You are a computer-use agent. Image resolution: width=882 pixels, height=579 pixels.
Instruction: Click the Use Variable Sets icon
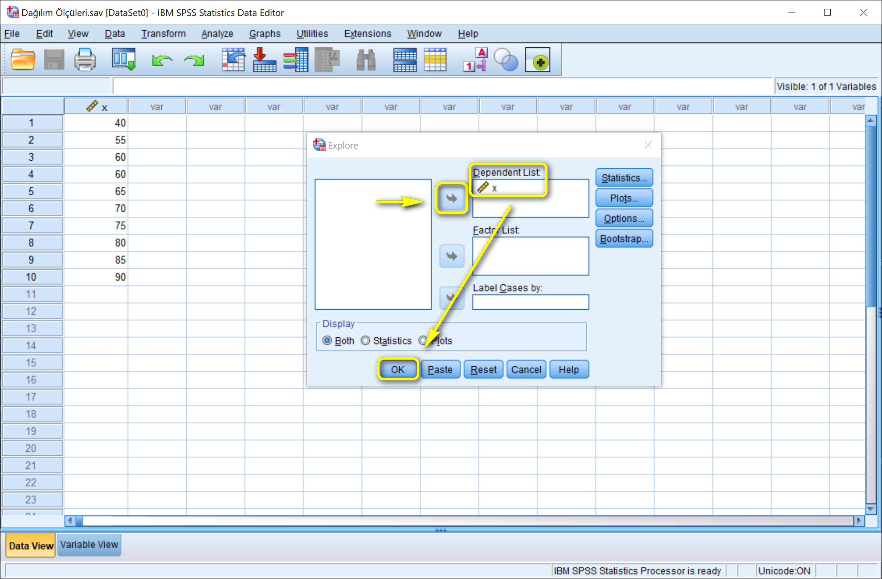pos(507,59)
